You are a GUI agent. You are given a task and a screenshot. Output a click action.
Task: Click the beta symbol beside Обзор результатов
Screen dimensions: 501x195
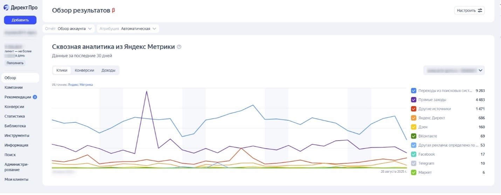coord(113,10)
